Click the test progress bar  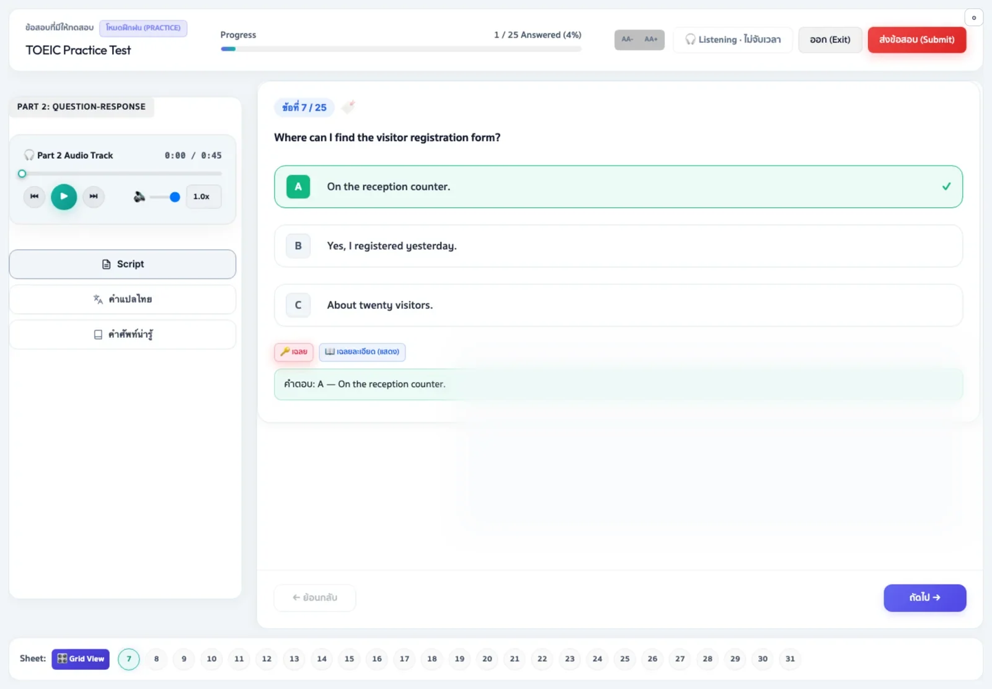point(401,49)
